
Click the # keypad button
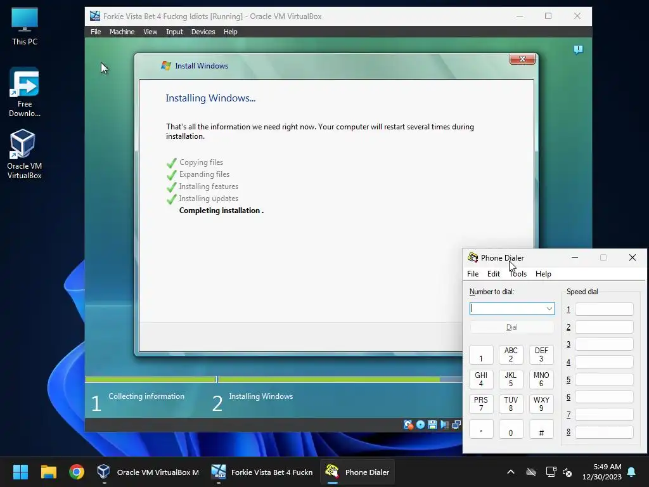(541, 429)
